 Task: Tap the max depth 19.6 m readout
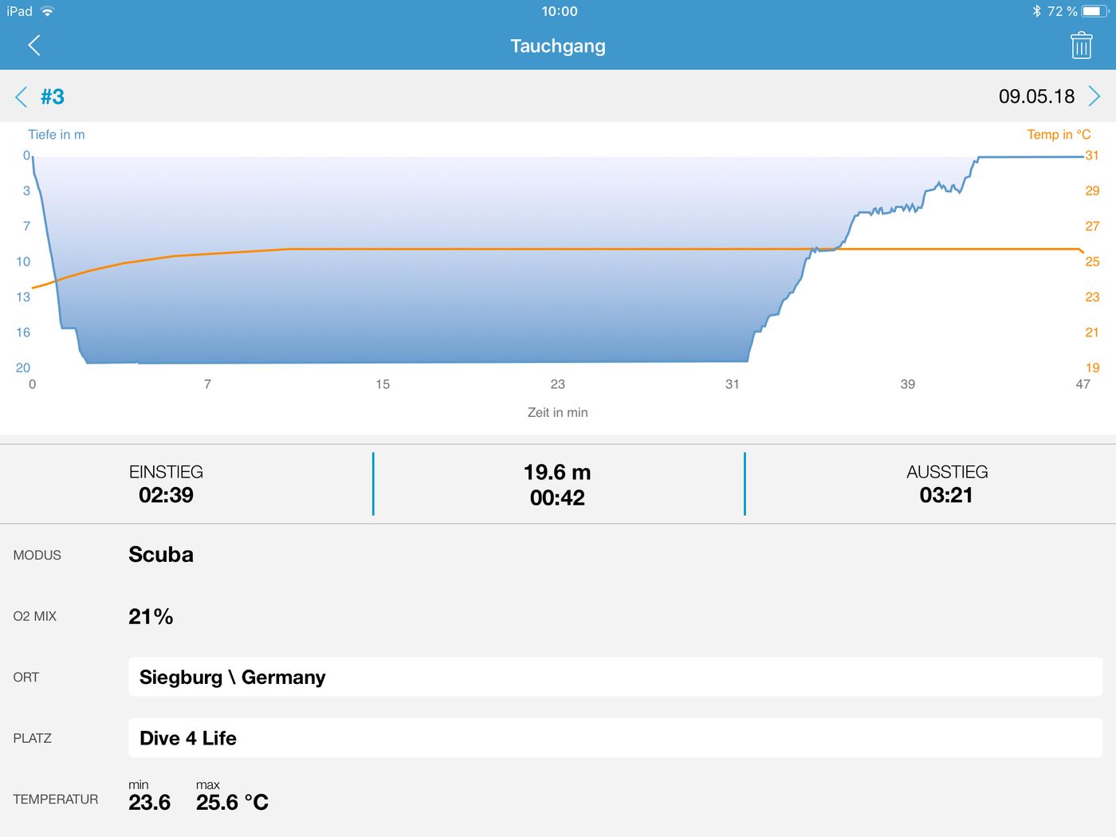(557, 472)
